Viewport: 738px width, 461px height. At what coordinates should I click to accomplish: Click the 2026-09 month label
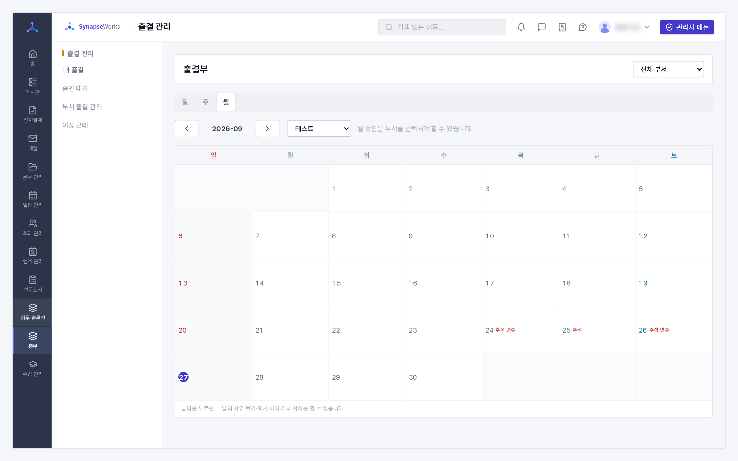pyautogui.click(x=227, y=129)
